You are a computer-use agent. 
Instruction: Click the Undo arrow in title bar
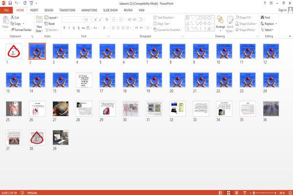pyautogui.click(x=17, y=3)
